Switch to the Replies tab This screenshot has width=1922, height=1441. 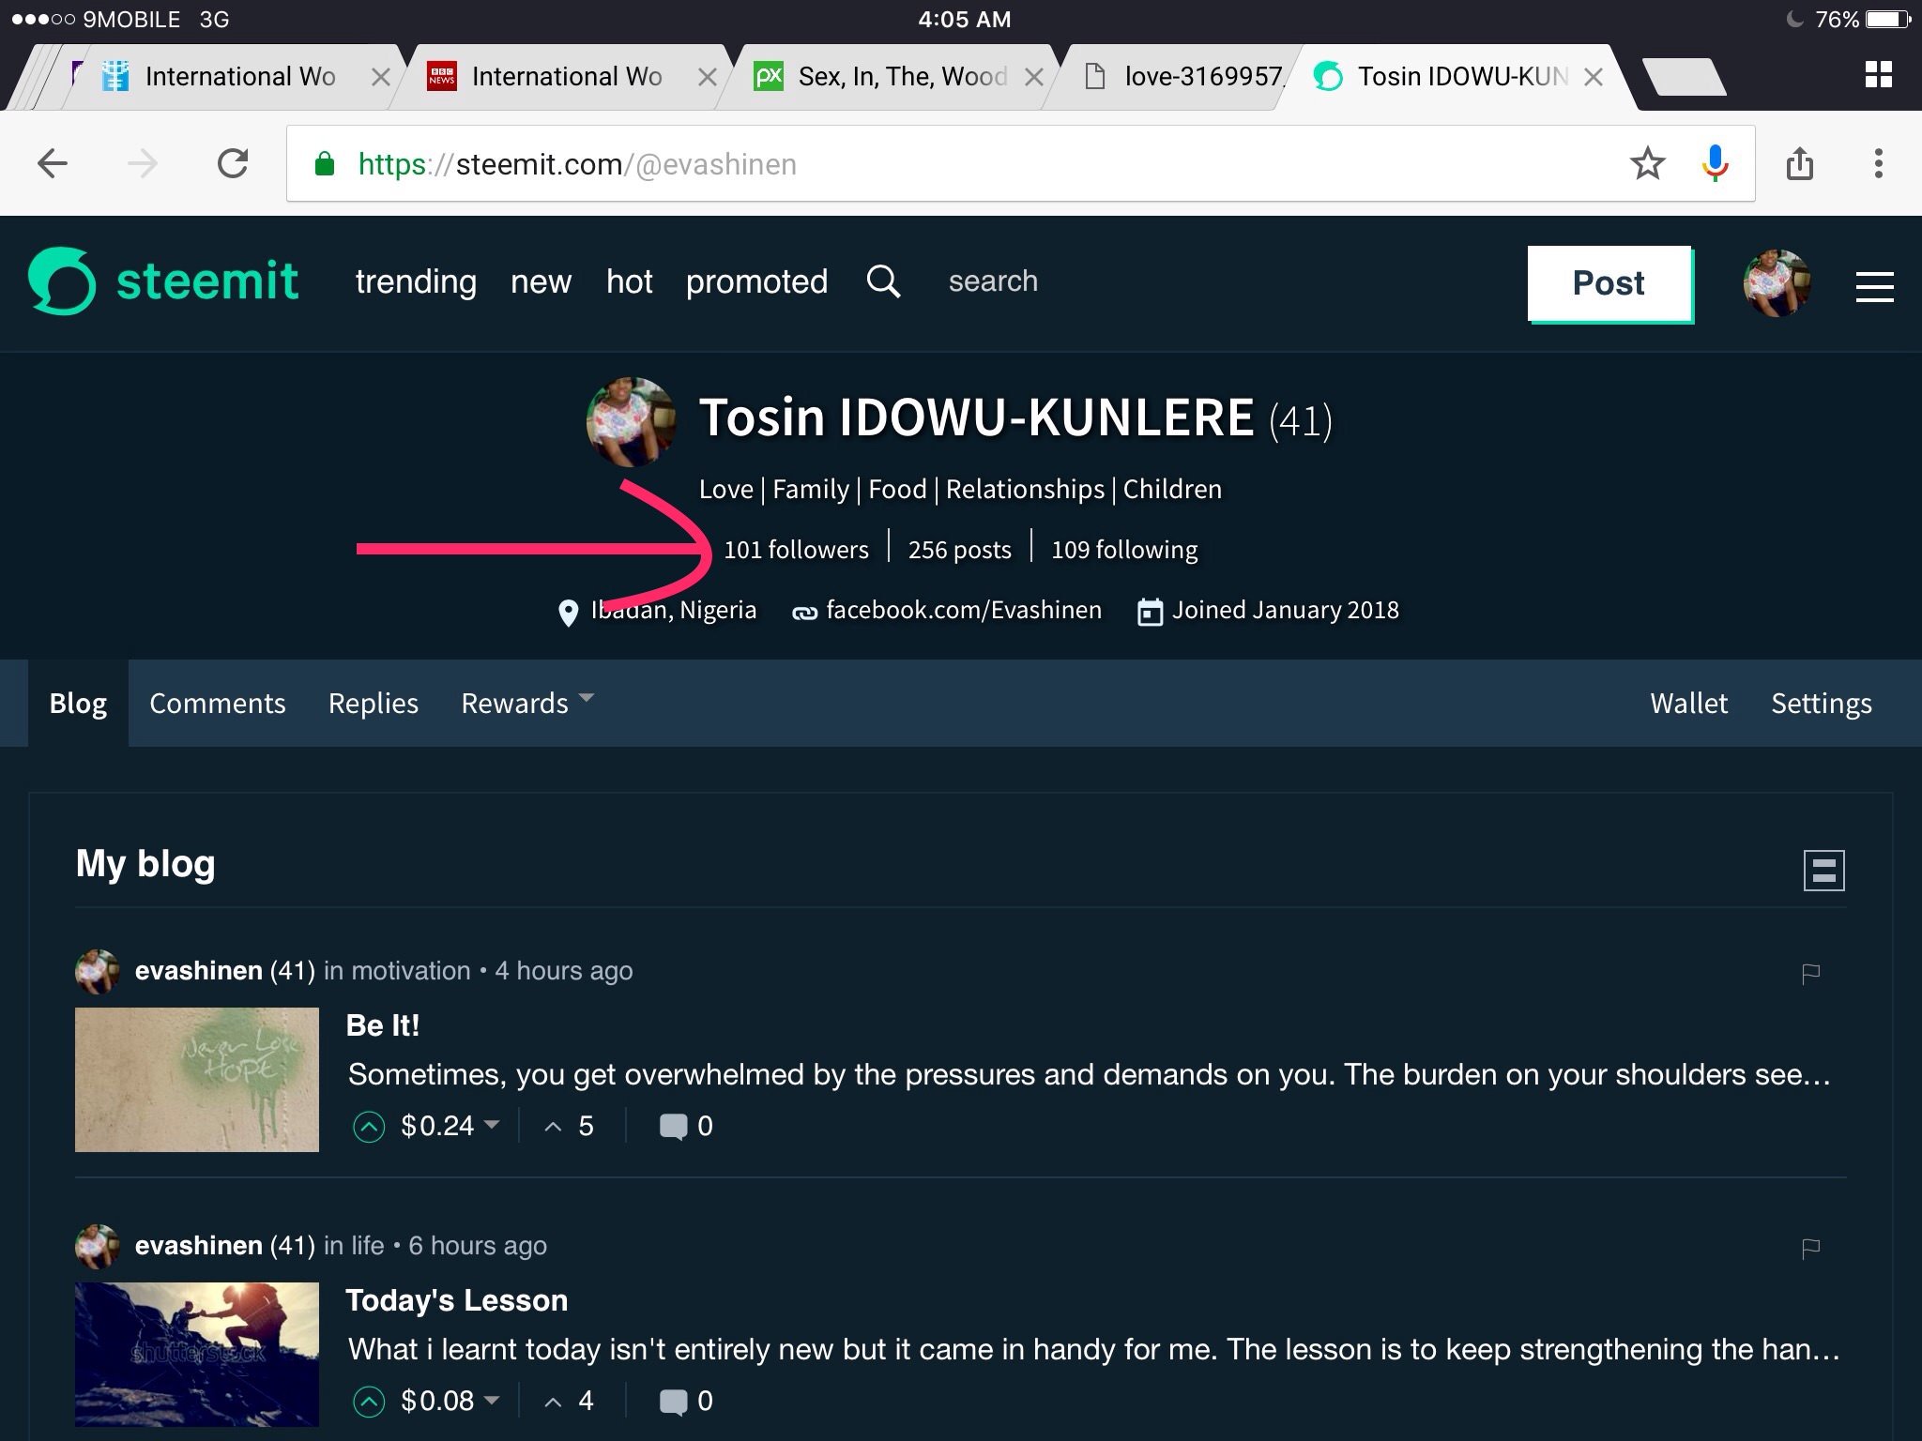373,703
